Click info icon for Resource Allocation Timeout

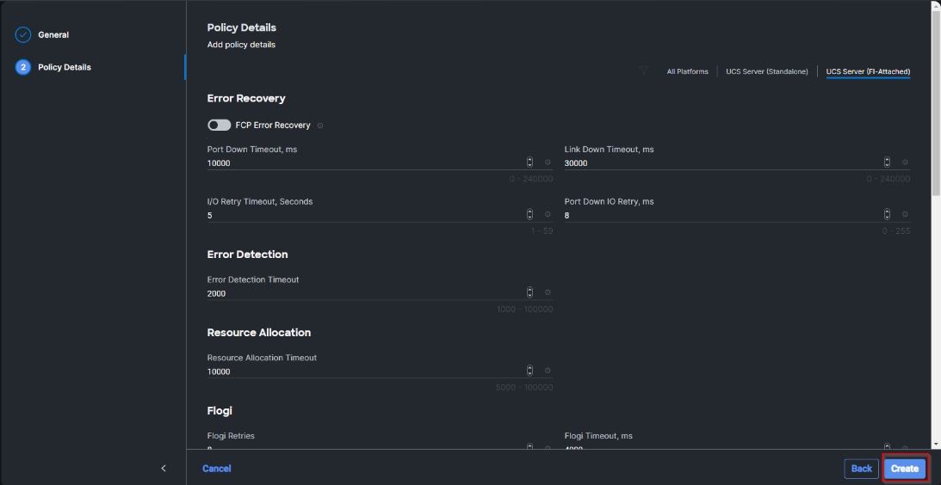click(548, 371)
